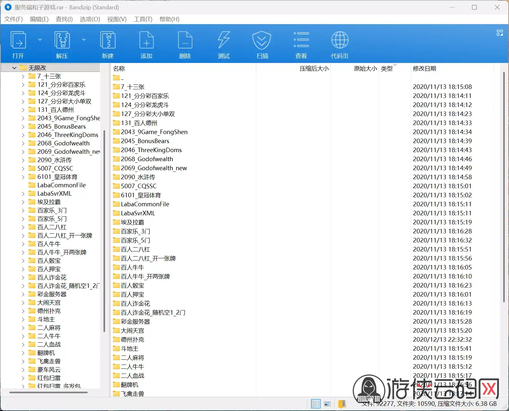Run the Test (测试) archive tool
This screenshot has height=411, width=509.
pyautogui.click(x=224, y=40)
